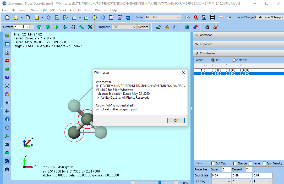The width and height of the screenshot is (284, 184).
Task: Open the blue folder icon in toolbar
Action: click(128, 17)
